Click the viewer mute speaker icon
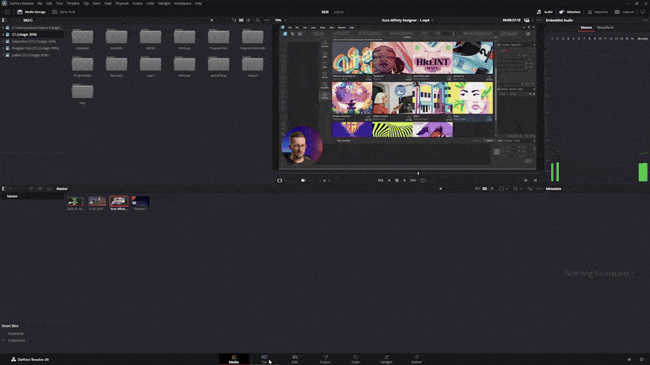 coord(303,180)
